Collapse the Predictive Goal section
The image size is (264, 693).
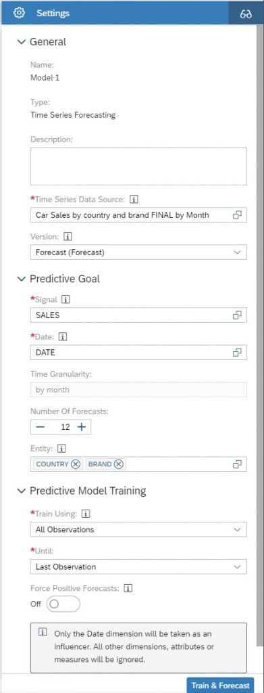(x=21, y=279)
